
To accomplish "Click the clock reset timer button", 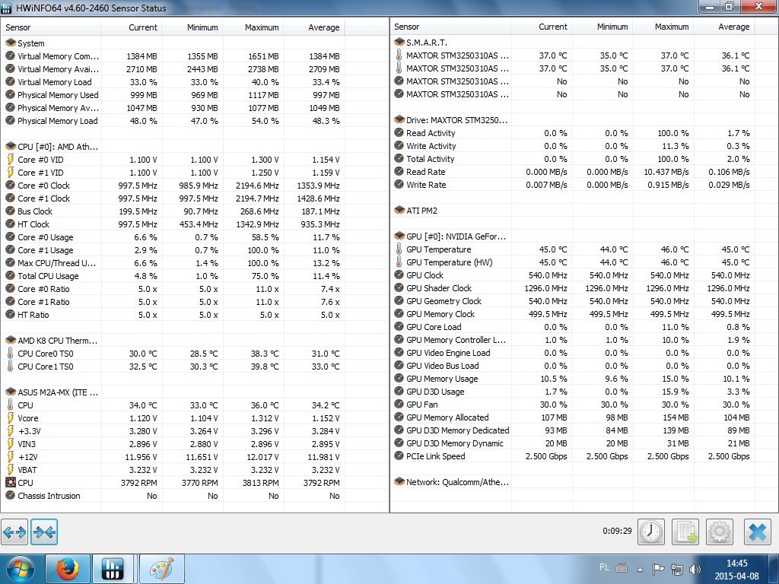I will [651, 532].
